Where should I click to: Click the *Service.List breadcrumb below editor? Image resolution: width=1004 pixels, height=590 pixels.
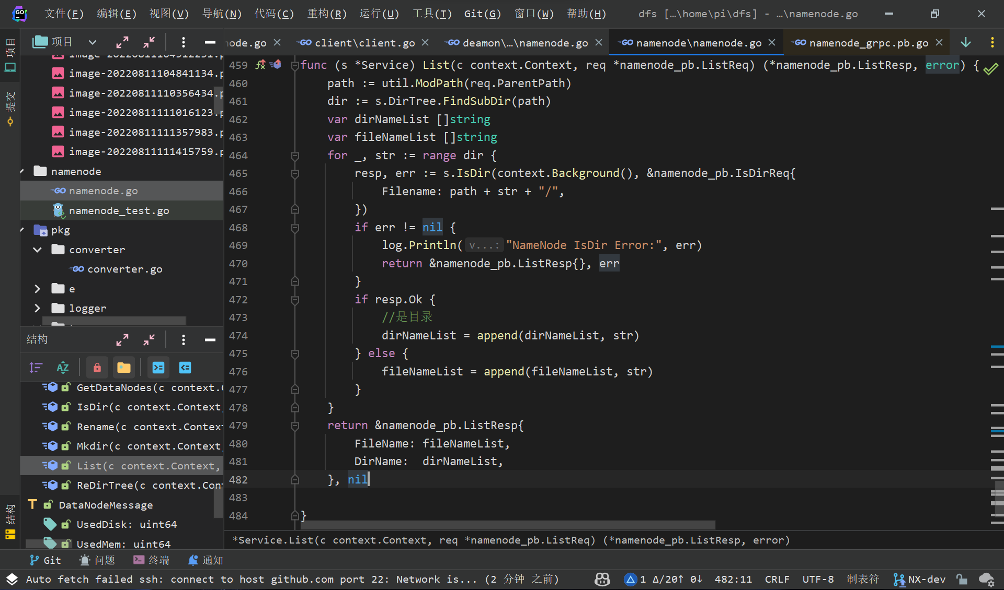511,540
